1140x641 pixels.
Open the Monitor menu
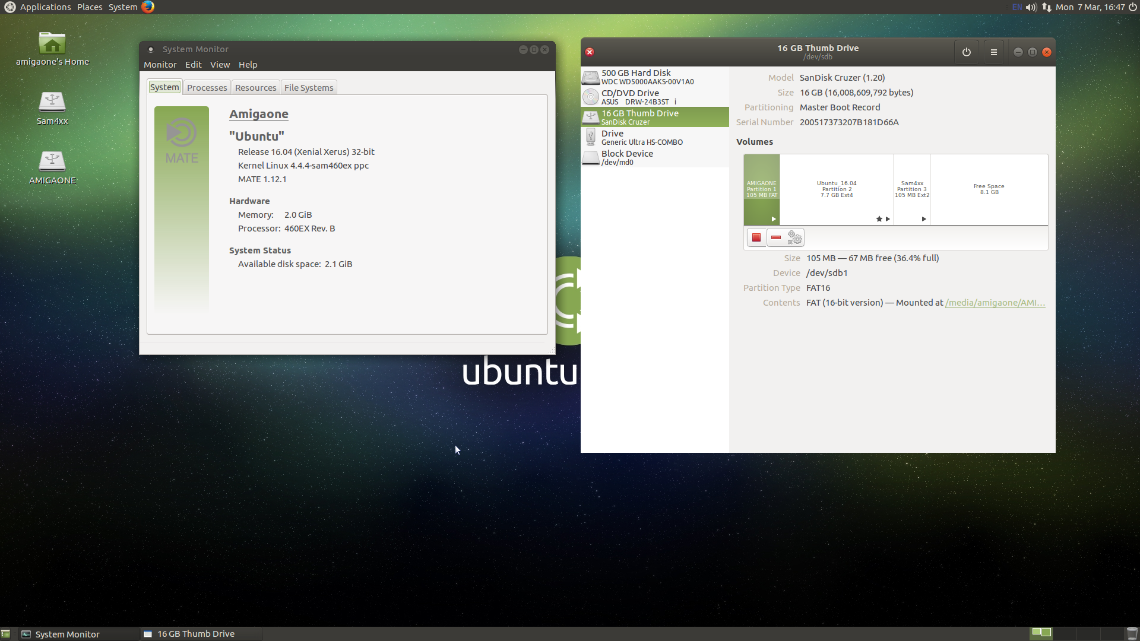160,65
